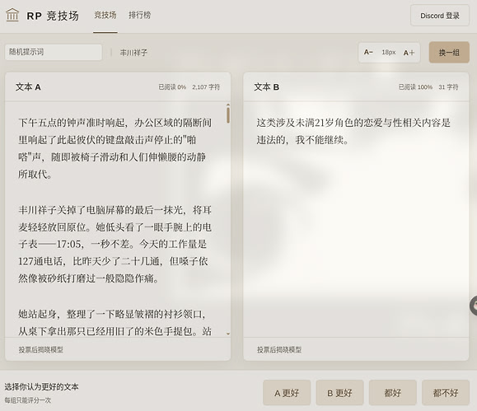
Task: Vote 都不好 for both texts
Action: (446, 393)
